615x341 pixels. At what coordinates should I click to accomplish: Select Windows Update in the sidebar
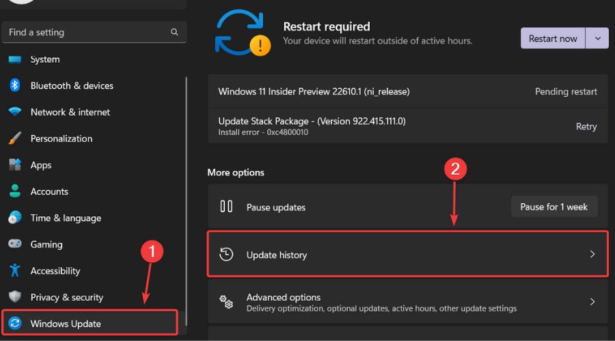coord(66,324)
